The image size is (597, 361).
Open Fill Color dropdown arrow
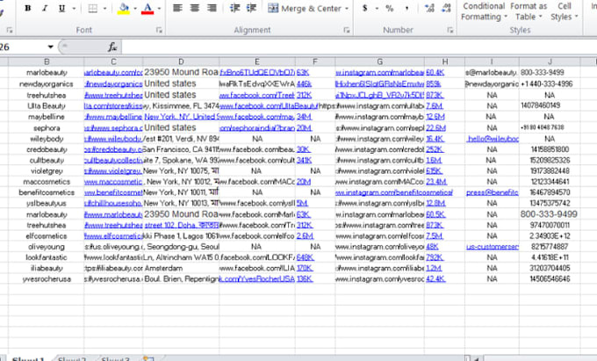point(135,9)
